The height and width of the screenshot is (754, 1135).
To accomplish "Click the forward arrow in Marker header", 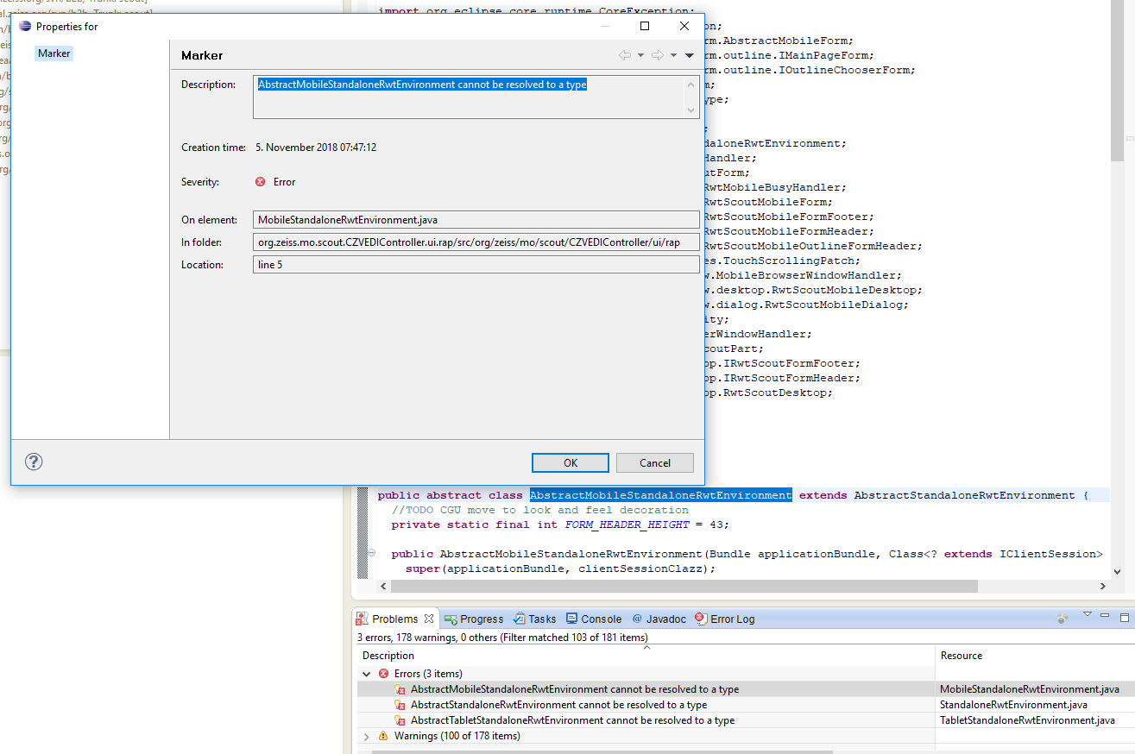I will [658, 55].
